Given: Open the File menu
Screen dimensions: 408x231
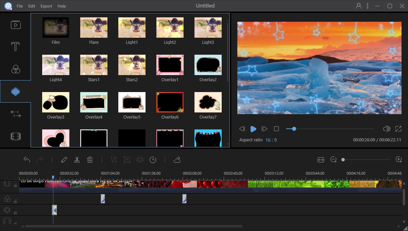Looking at the screenshot, I should pos(20,6).
